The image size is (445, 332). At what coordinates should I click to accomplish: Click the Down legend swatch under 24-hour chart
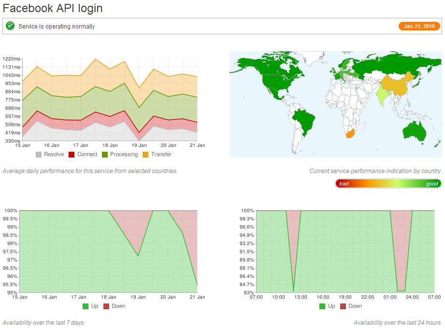[343, 306]
